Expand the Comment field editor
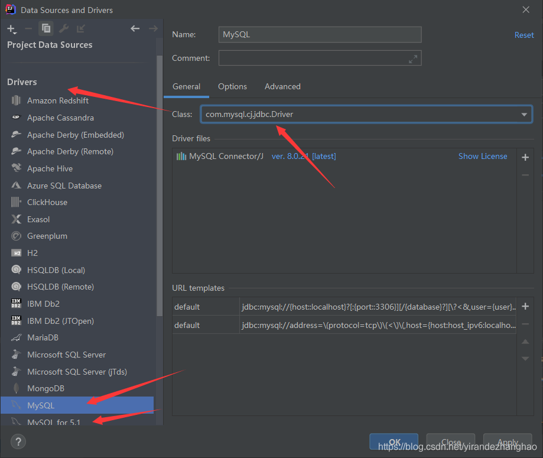 413,59
